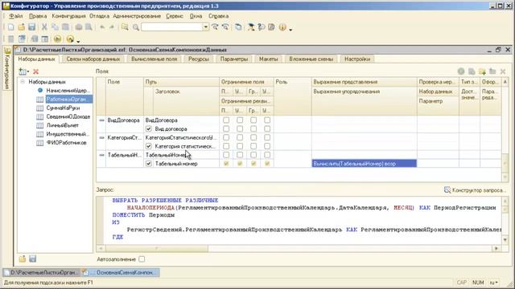Uncheck the Табельный номер header checkbox

[148, 164]
